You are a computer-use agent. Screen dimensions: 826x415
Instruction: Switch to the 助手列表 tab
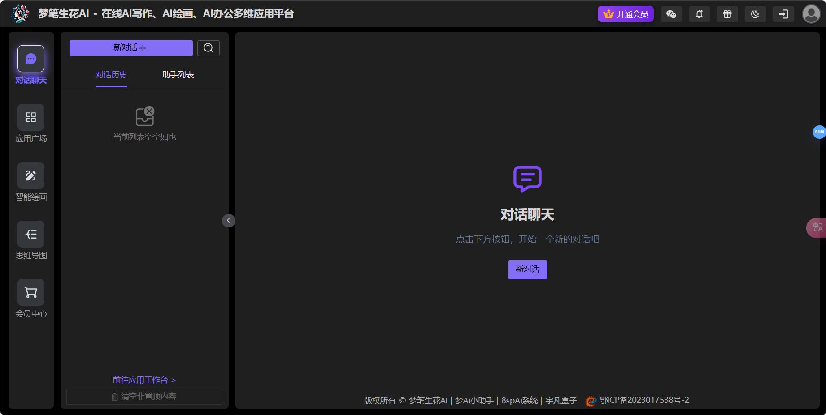tap(178, 74)
